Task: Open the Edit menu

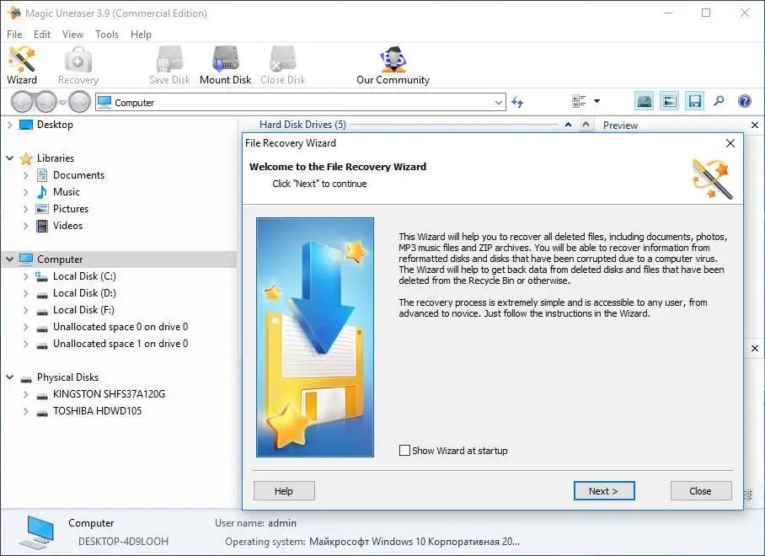Action: click(42, 35)
